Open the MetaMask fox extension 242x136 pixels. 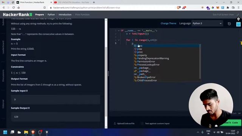point(218,8)
